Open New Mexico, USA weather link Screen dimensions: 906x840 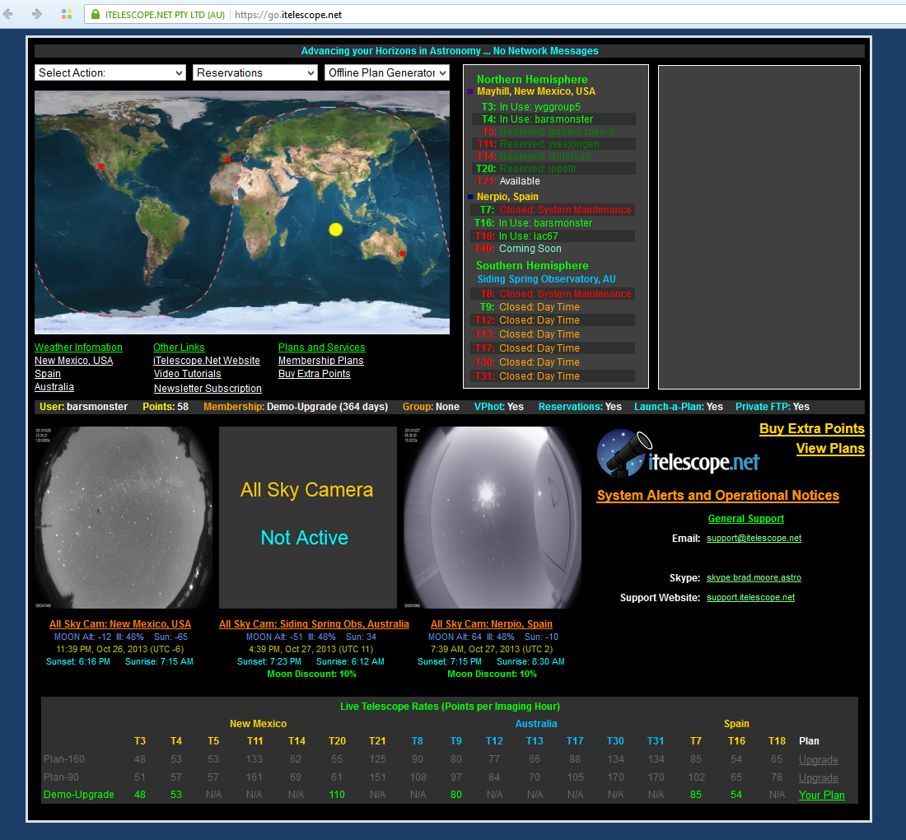pyautogui.click(x=74, y=361)
